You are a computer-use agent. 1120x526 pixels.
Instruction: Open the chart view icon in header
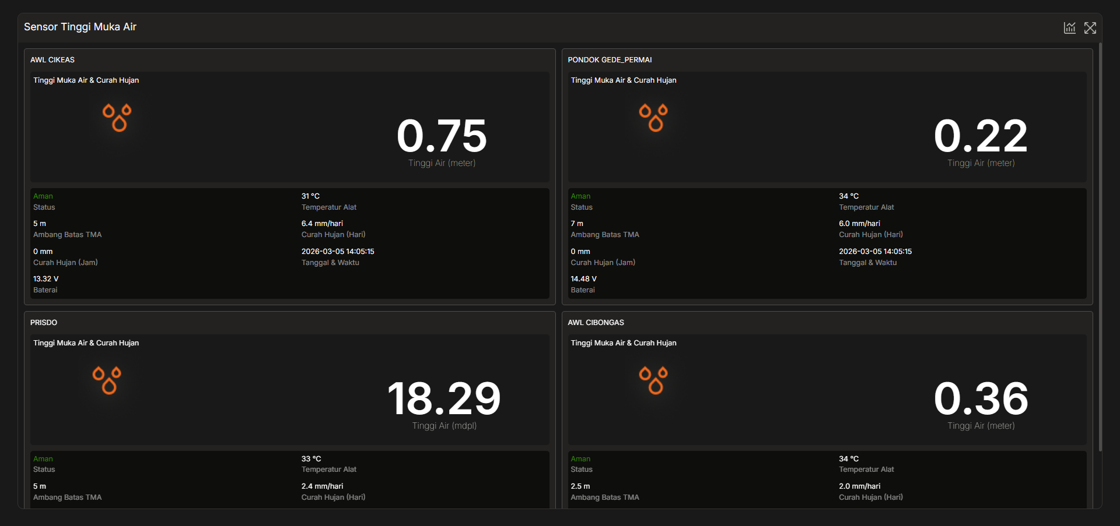coord(1069,28)
